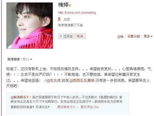
Task: Click the arrow next to 默认
Action: tap(31, 59)
